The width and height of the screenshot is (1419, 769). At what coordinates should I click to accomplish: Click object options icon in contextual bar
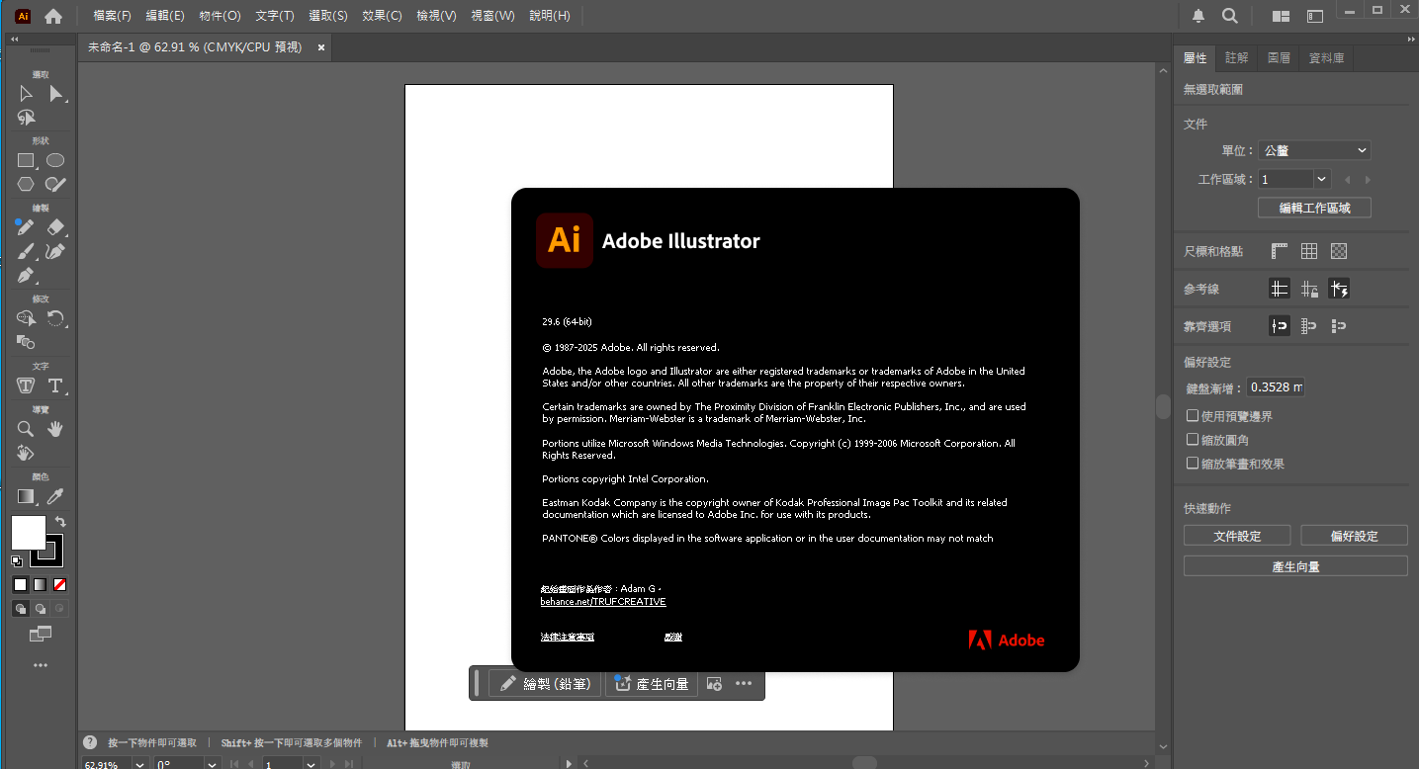click(x=714, y=683)
